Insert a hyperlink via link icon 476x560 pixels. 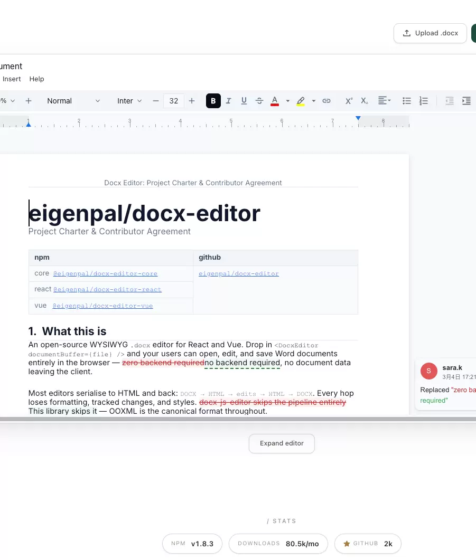326,101
